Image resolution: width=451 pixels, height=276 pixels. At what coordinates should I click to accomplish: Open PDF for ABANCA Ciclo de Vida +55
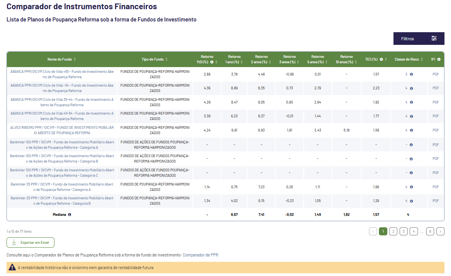436,74
